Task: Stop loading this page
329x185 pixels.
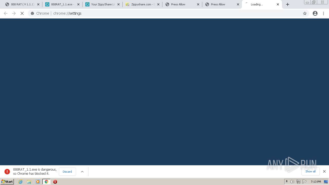Action: tap(22, 13)
